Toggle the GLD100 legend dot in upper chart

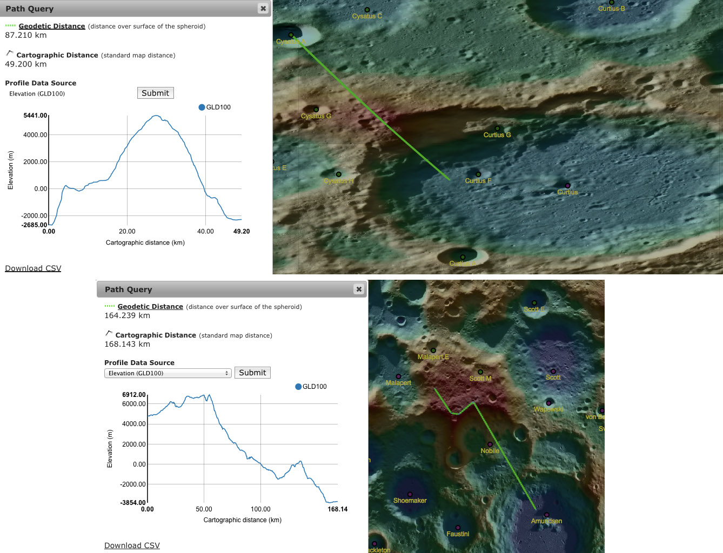202,107
